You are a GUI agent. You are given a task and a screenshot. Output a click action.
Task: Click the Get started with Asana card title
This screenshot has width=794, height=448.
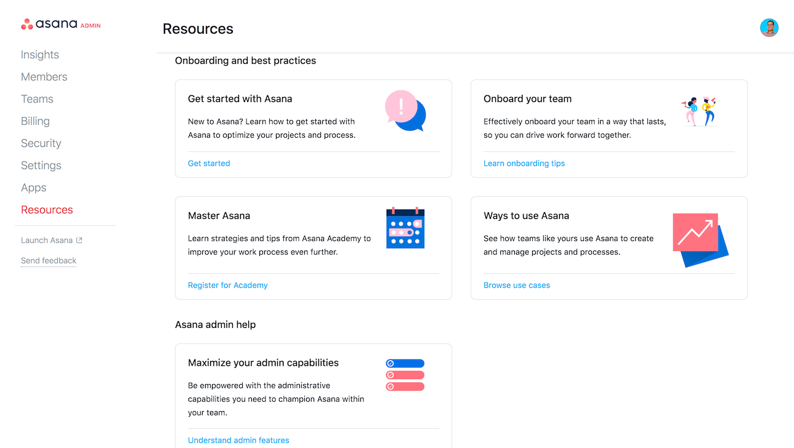tap(240, 98)
